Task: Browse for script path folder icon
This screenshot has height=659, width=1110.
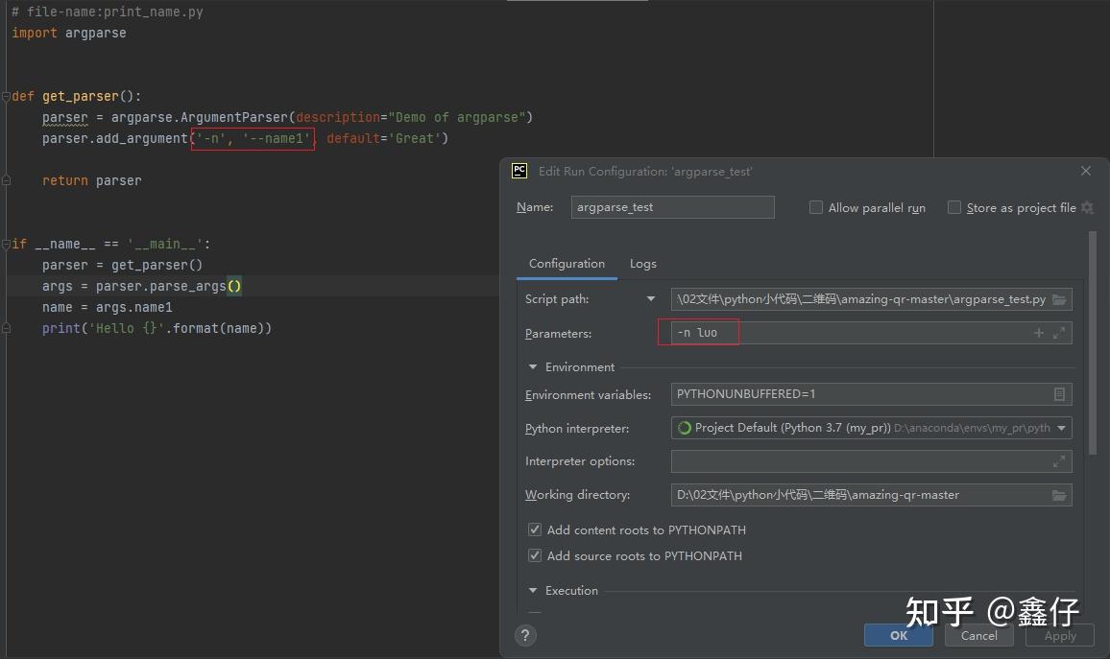Action: tap(1059, 299)
